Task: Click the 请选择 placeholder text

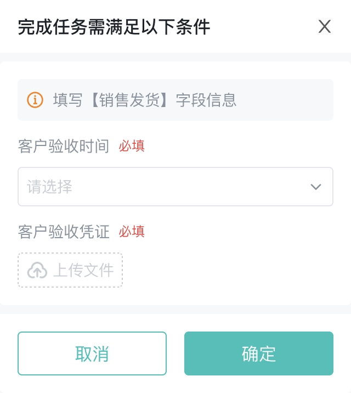Action: (x=50, y=187)
